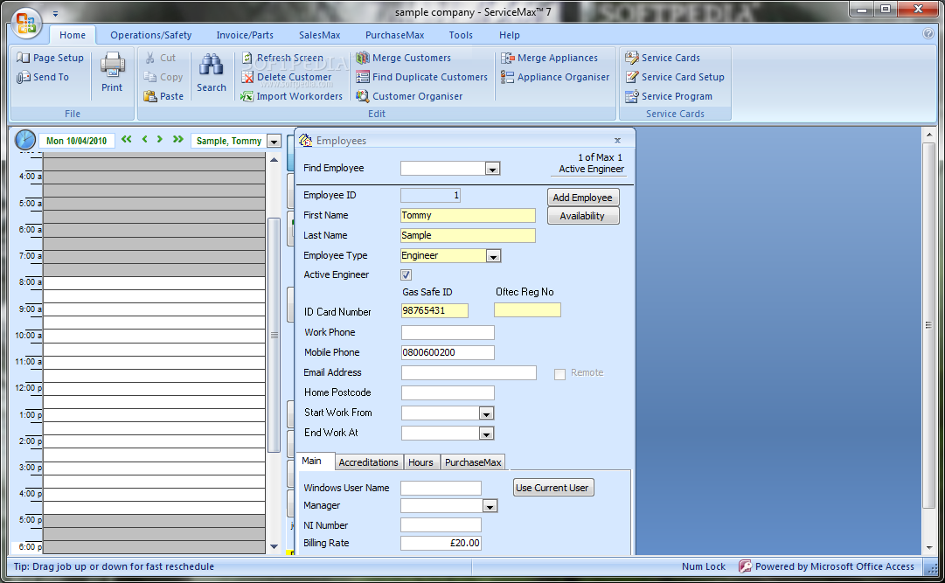Expand the Employee Type dropdown
945x583 pixels.
[x=493, y=256]
